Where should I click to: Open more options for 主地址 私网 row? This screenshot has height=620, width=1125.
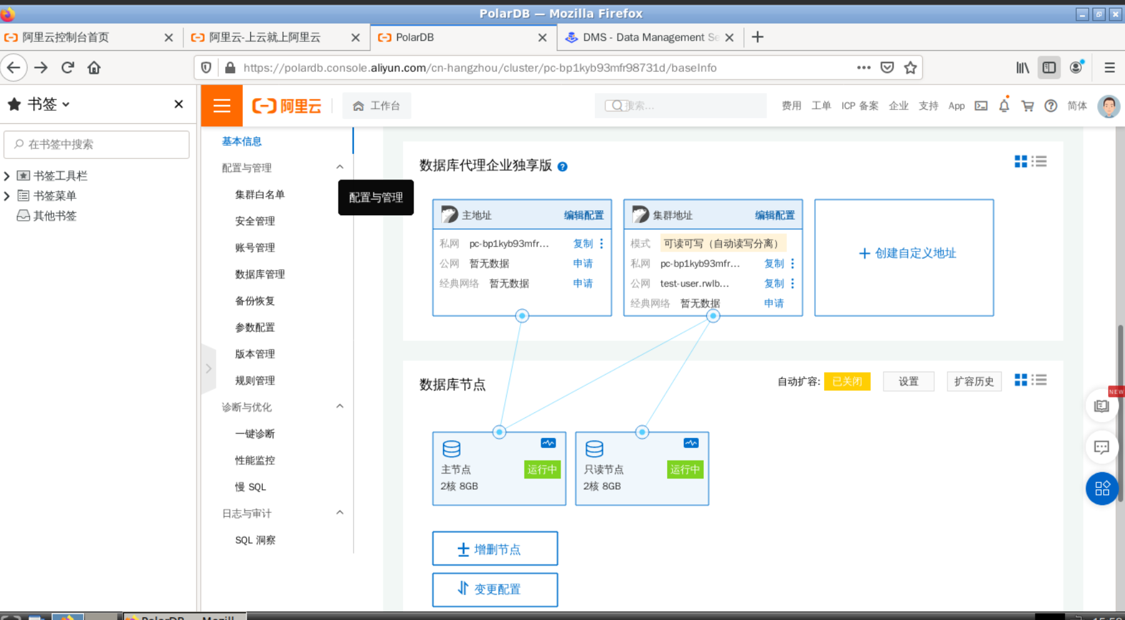click(602, 243)
